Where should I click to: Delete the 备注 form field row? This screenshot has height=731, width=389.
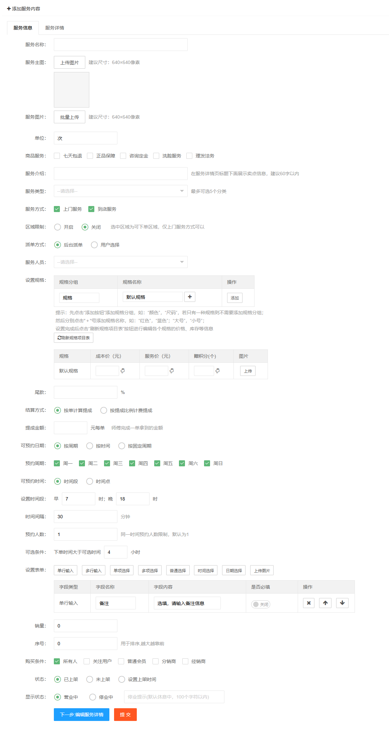(308, 603)
